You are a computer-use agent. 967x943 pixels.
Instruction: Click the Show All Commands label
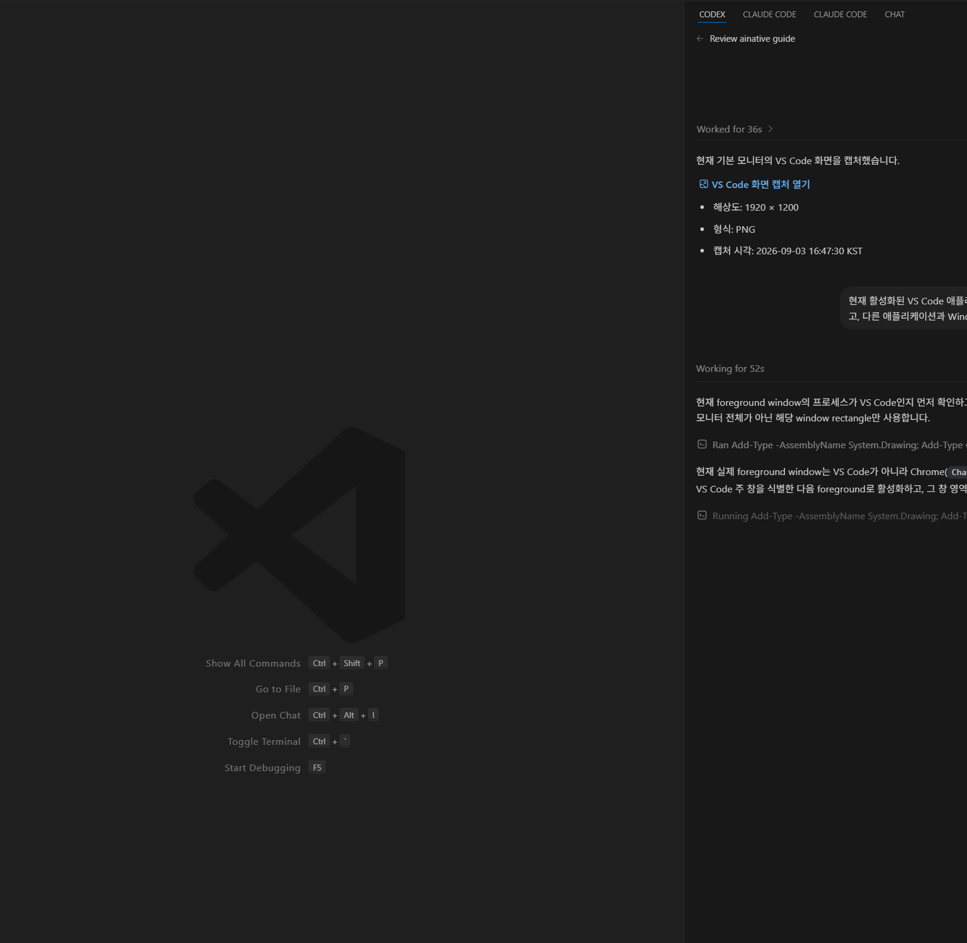coord(253,663)
